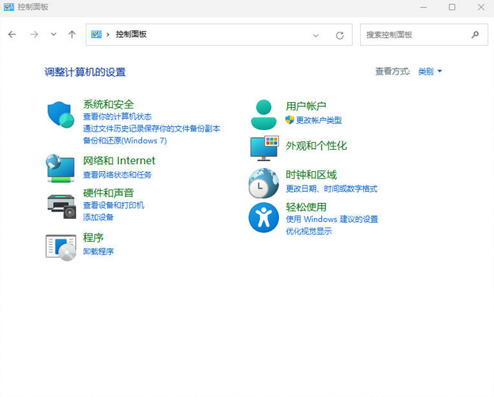Click the 系统和安全 shield icon
The height and width of the screenshot is (397, 494).
coord(60,116)
